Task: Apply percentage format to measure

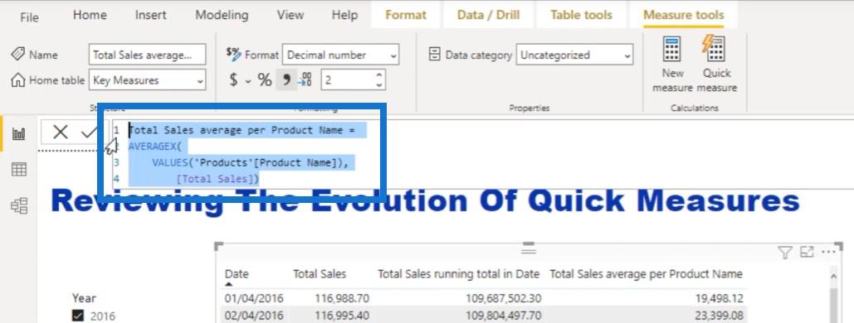Action: [x=265, y=80]
